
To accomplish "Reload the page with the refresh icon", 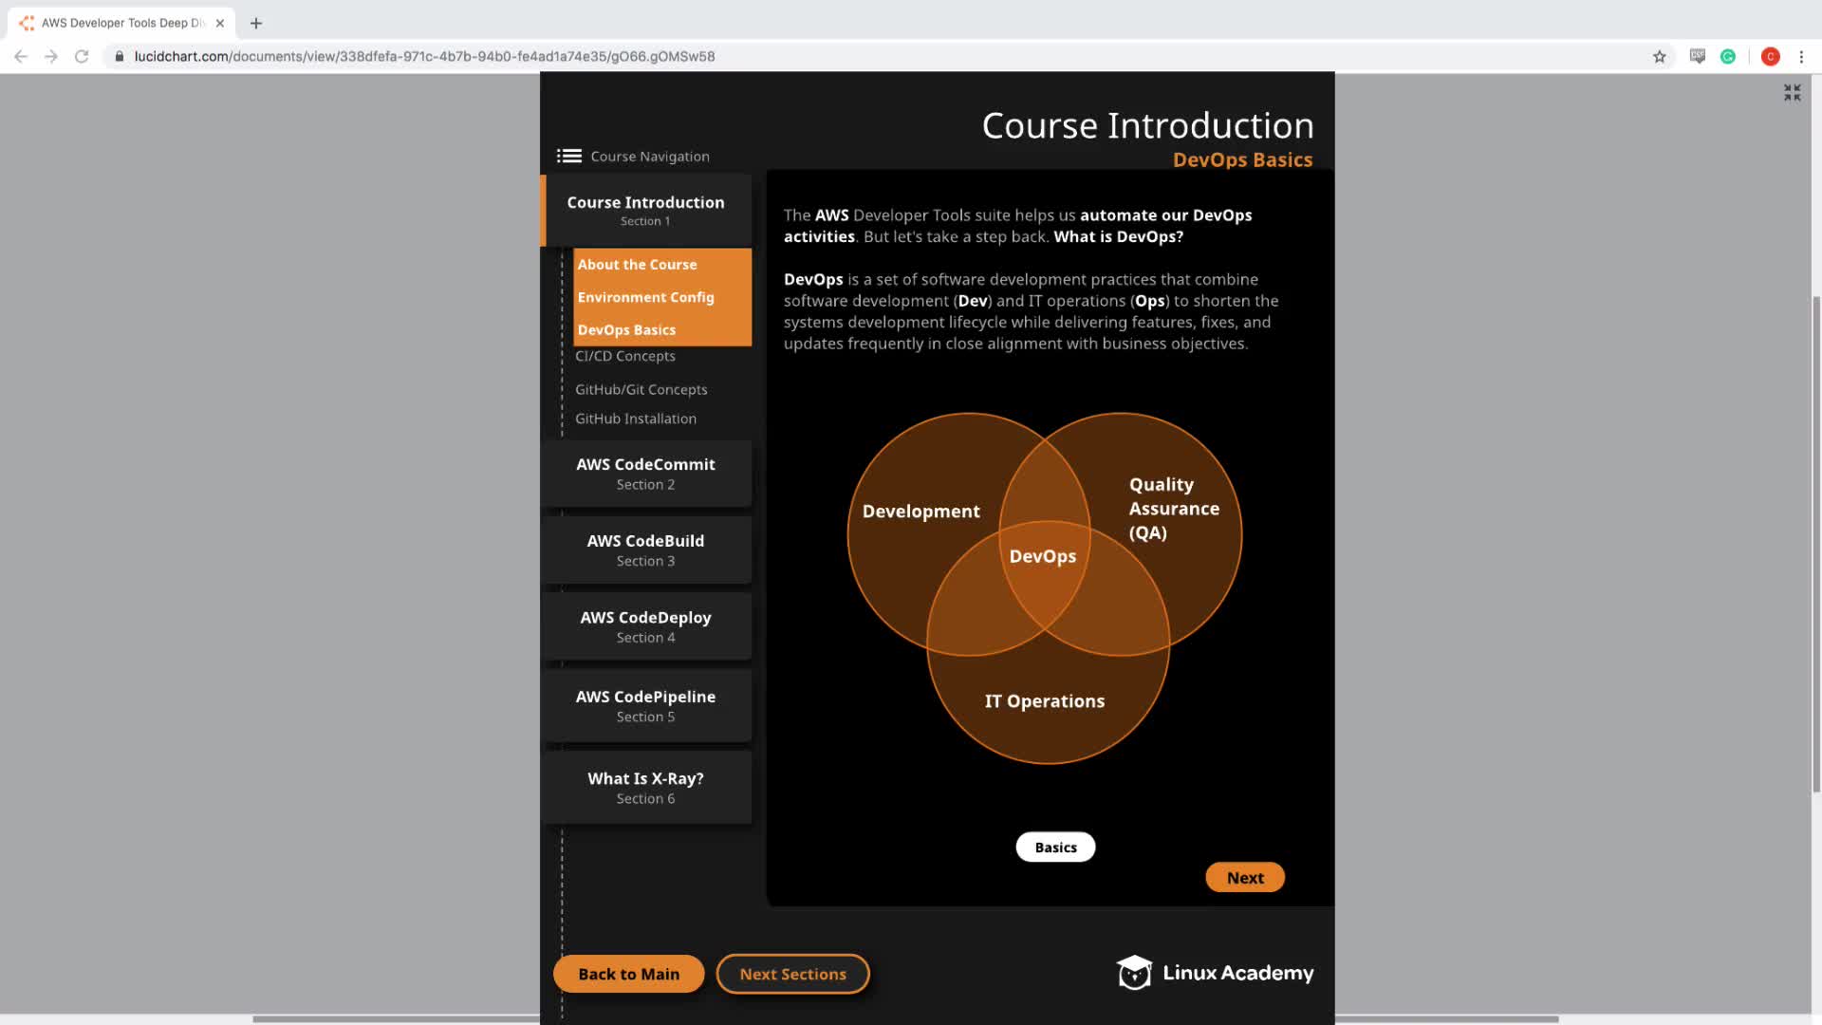I will pos(82,57).
